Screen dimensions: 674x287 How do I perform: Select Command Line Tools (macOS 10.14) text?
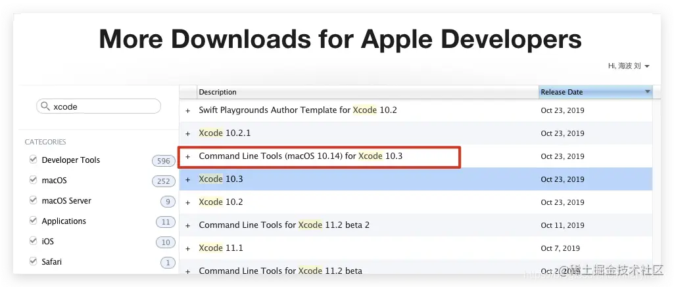click(301, 156)
